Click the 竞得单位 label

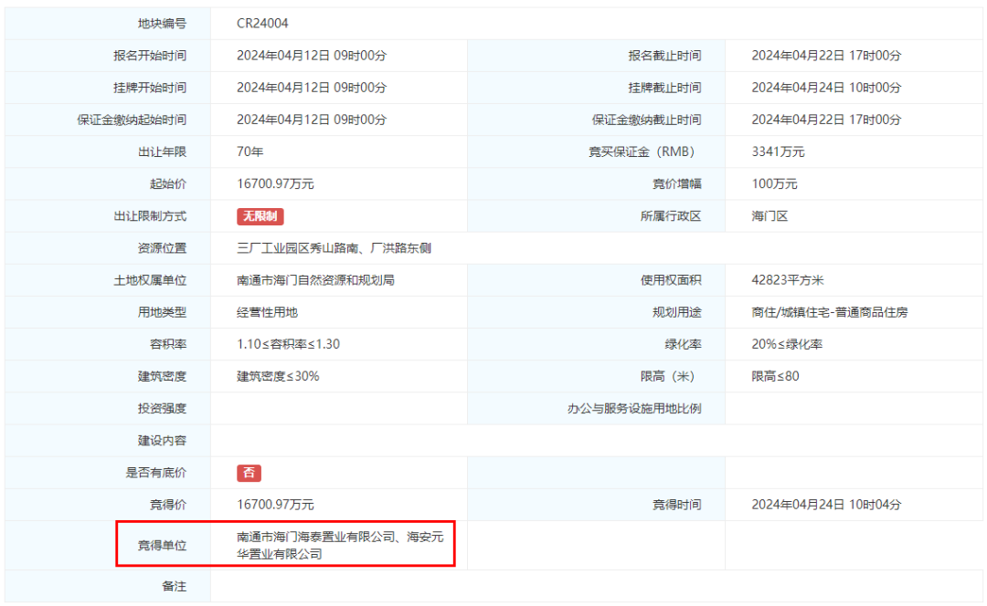(162, 545)
